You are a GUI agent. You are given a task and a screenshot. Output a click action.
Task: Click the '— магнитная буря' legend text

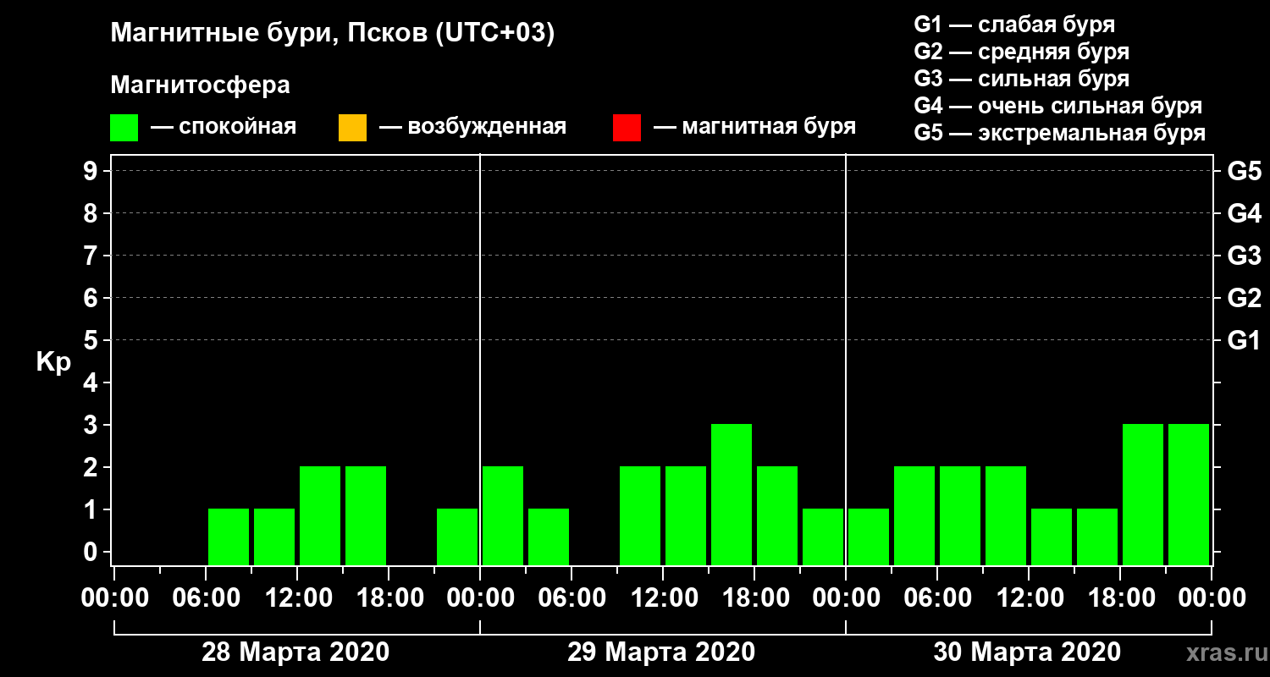(x=754, y=128)
